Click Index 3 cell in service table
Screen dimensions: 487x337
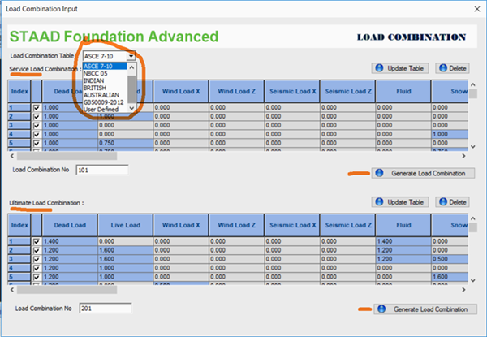click(x=19, y=126)
